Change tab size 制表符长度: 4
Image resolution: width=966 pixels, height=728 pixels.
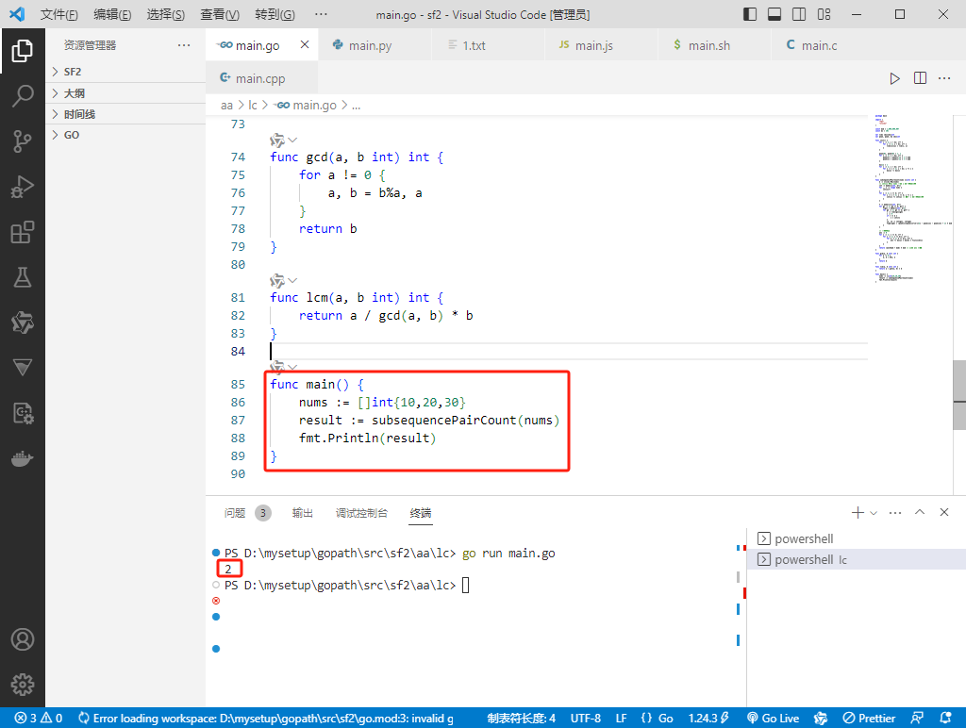[521, 718]
